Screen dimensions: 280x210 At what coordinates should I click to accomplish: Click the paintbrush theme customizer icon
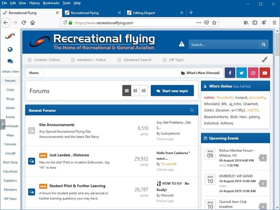[265, 60]
